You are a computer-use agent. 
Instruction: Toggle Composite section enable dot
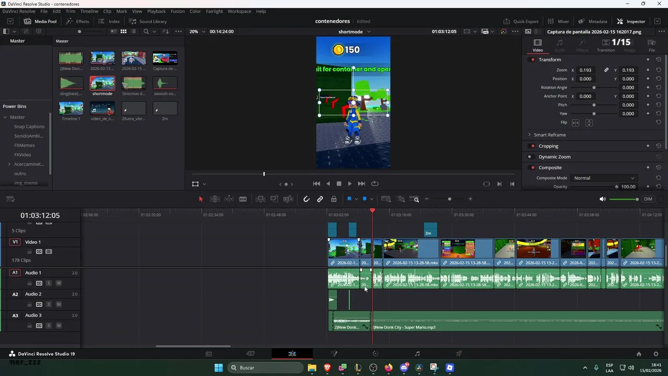point(532,168)
